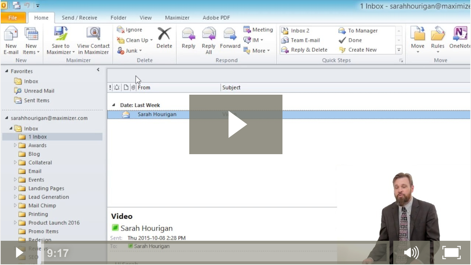Click Reply & Delete quick step
This screenshot has width=471, height=265.
[x=304, y=50]
